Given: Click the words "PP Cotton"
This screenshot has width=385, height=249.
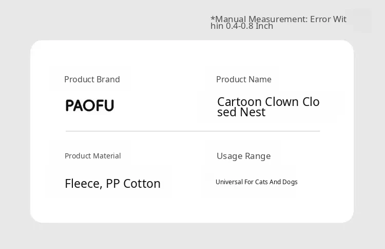Looking at the screenshot, I should pyautogui.click(x=133, y=184).
